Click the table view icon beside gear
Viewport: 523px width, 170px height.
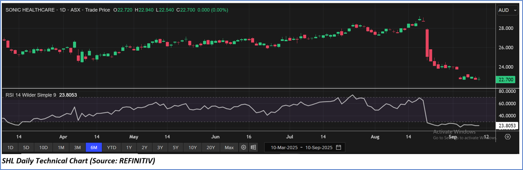point(253,147)
